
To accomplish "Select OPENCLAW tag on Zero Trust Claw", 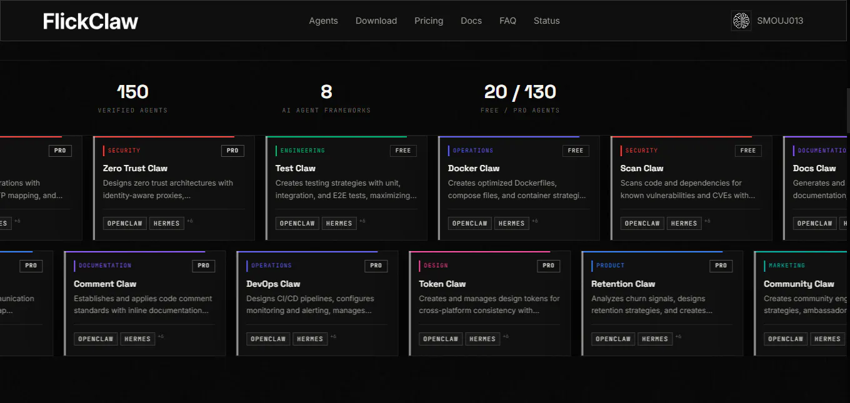I will [125, 224].
